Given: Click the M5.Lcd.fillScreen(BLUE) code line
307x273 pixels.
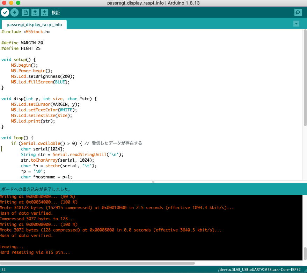Looking at the screenshot, I should (40, 82).
